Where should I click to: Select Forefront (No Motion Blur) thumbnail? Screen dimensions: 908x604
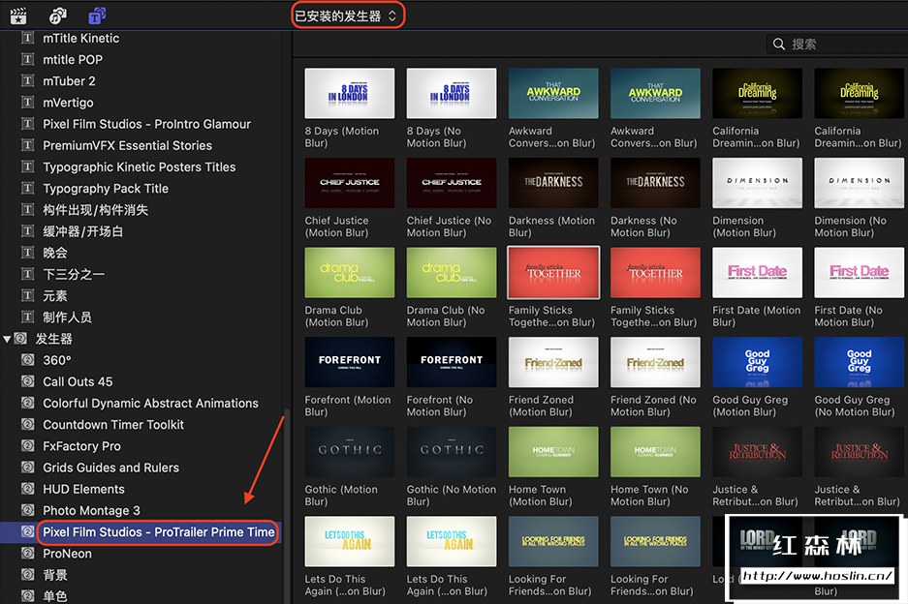[x=452, y=362]
